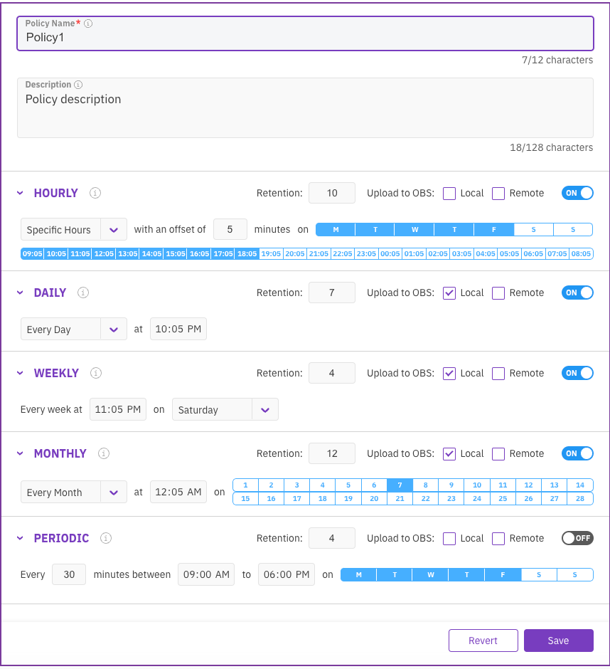Enable the PERIODIC schedule toggle
610x669 pixels.
click(577, 538)
